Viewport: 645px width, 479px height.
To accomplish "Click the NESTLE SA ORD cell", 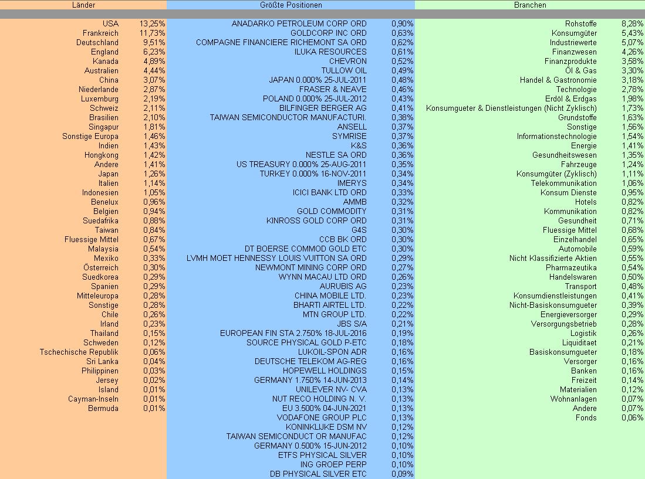I will pos(336,155).
